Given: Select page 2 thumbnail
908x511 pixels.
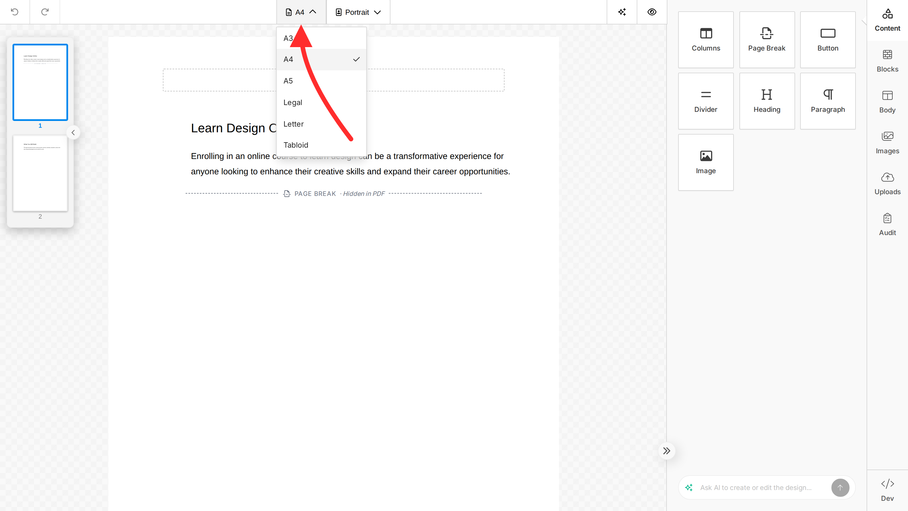Looking at the screenshot, I should coord(40,173).
